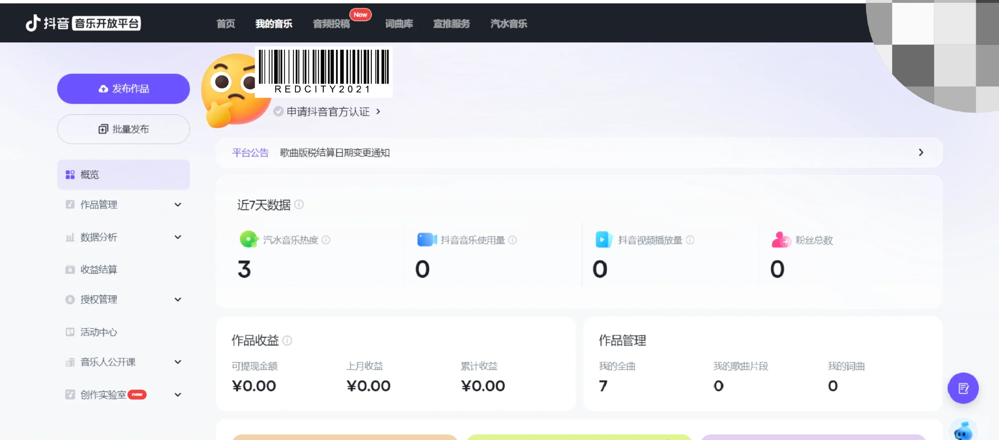Click the 批量发布 batch publish button
The width and height of the screenshot is (999, 440).
pyautogui.click(x=123, y=129)
